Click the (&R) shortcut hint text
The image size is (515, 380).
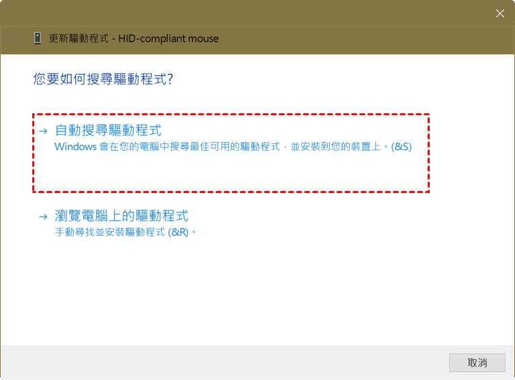tap(179, 232)
